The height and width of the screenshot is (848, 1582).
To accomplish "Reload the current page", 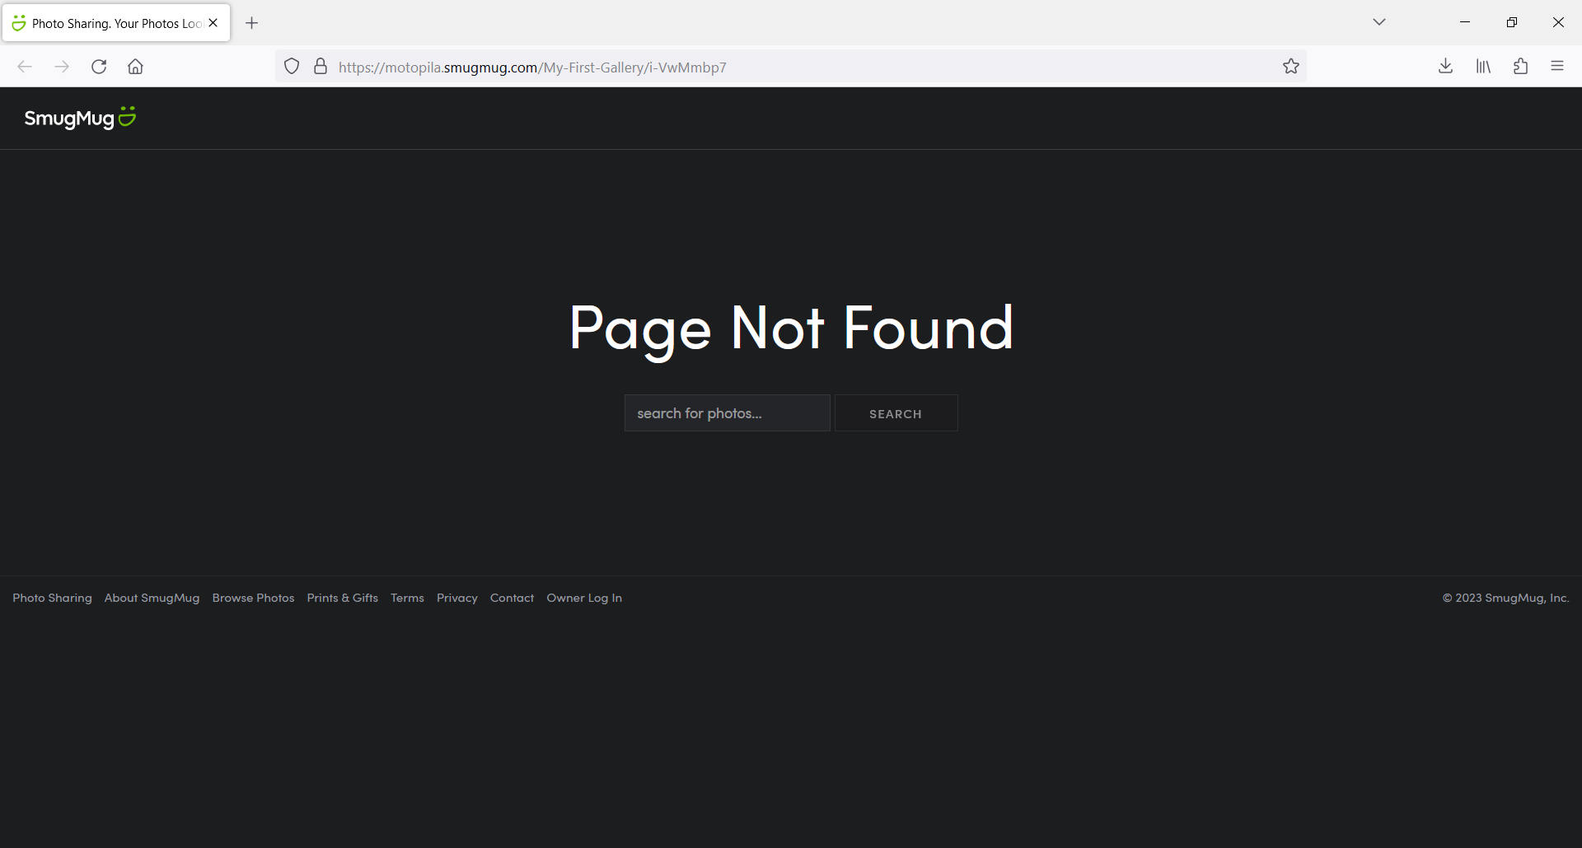I will (x=99, y=67).
